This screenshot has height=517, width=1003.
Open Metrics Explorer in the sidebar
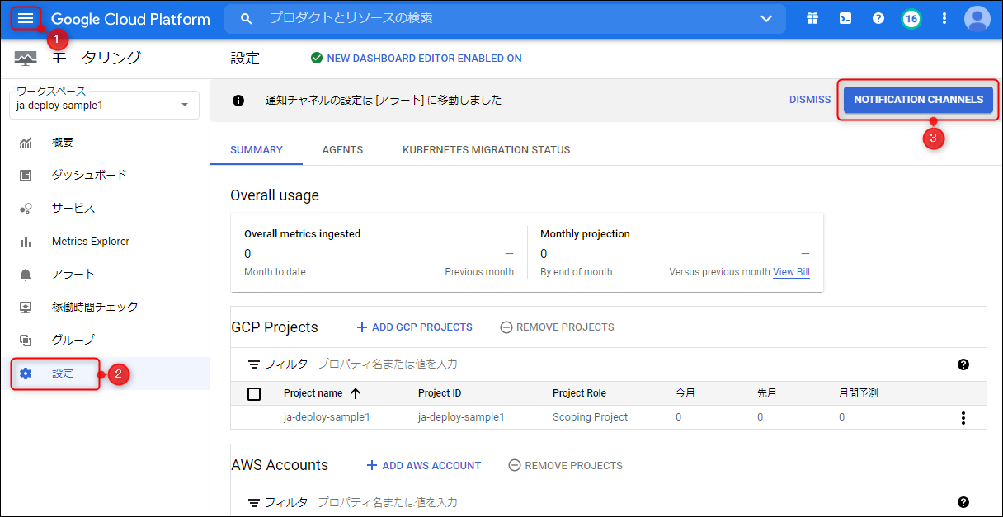[90, 242]
